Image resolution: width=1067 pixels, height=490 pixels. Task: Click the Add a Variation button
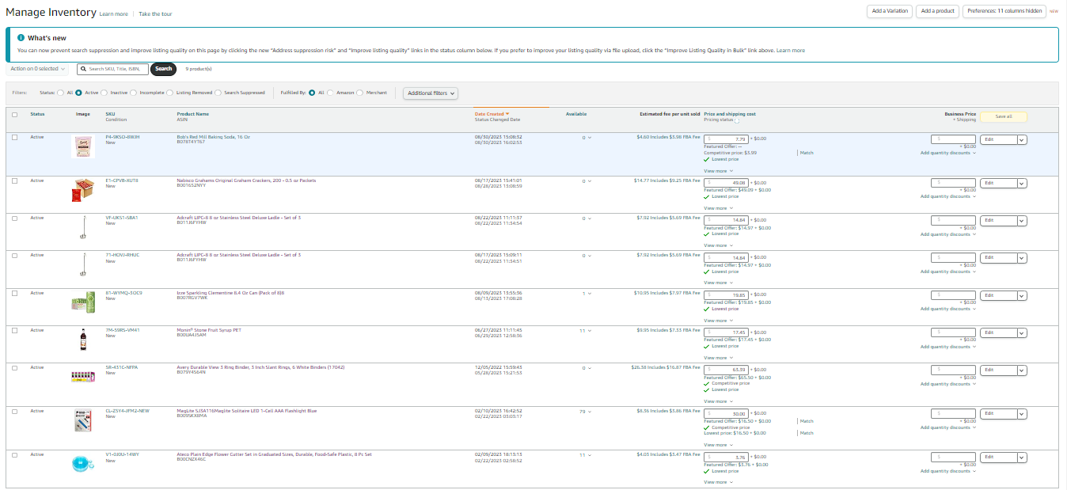(889, 11)
